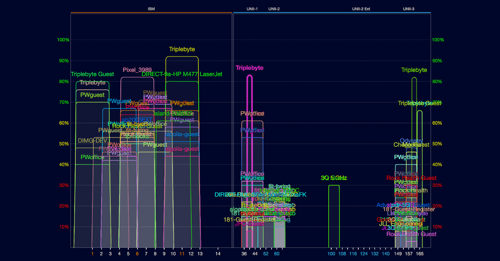Select the UNII-3 band header
500x261 pixels.
tap(408, 9)
